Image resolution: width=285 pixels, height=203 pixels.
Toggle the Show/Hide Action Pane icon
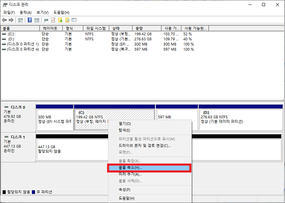(x=37, y=20)
